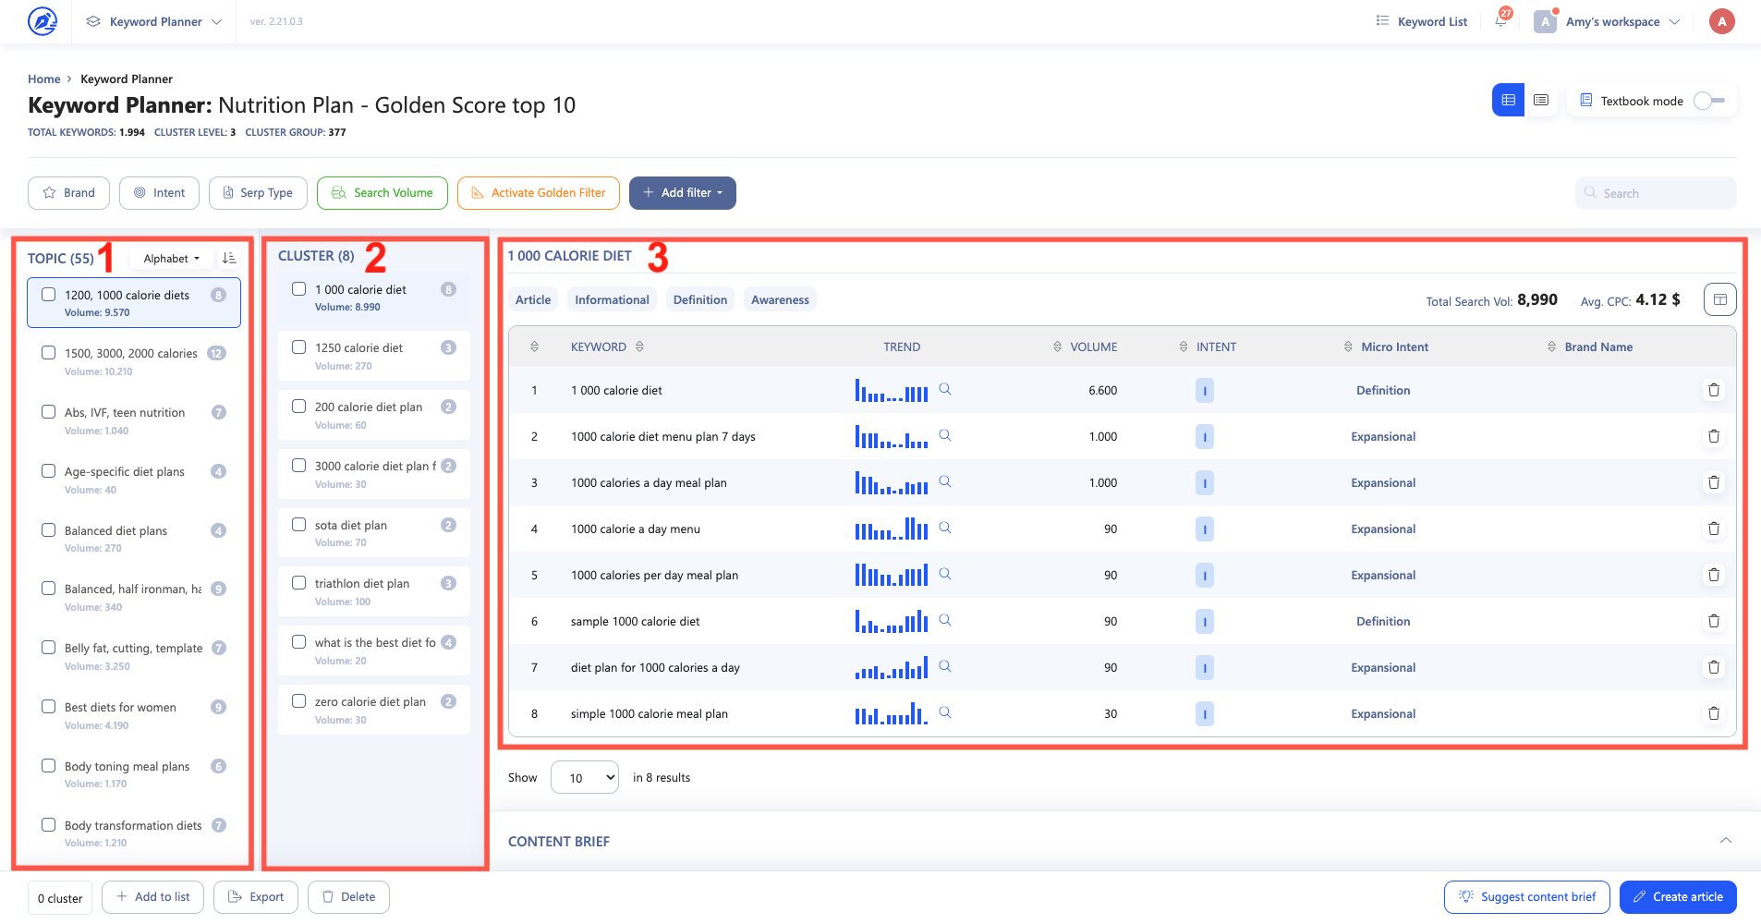Click the topic sort order icon
This screenshot has height=924, width=1761.
(229, 259)
